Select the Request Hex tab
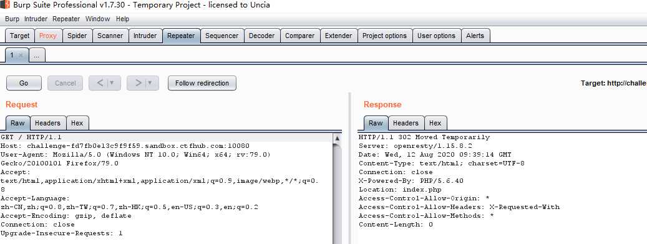 point(77,123)
